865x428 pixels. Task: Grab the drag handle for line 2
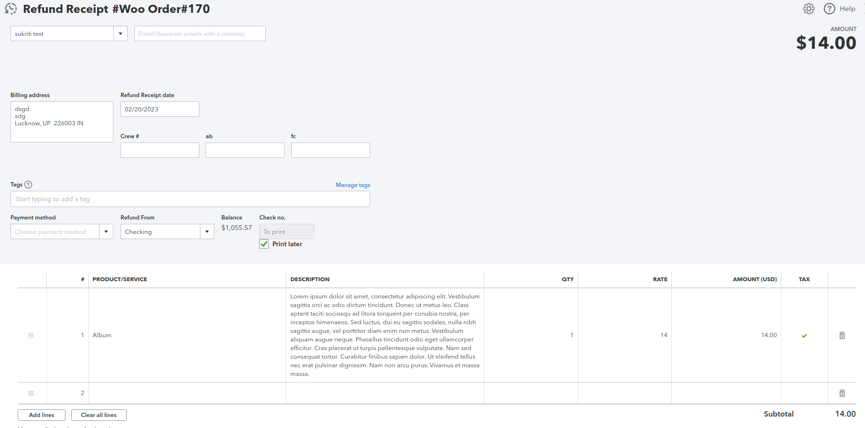pyautogui.click(x=31, y=393)
